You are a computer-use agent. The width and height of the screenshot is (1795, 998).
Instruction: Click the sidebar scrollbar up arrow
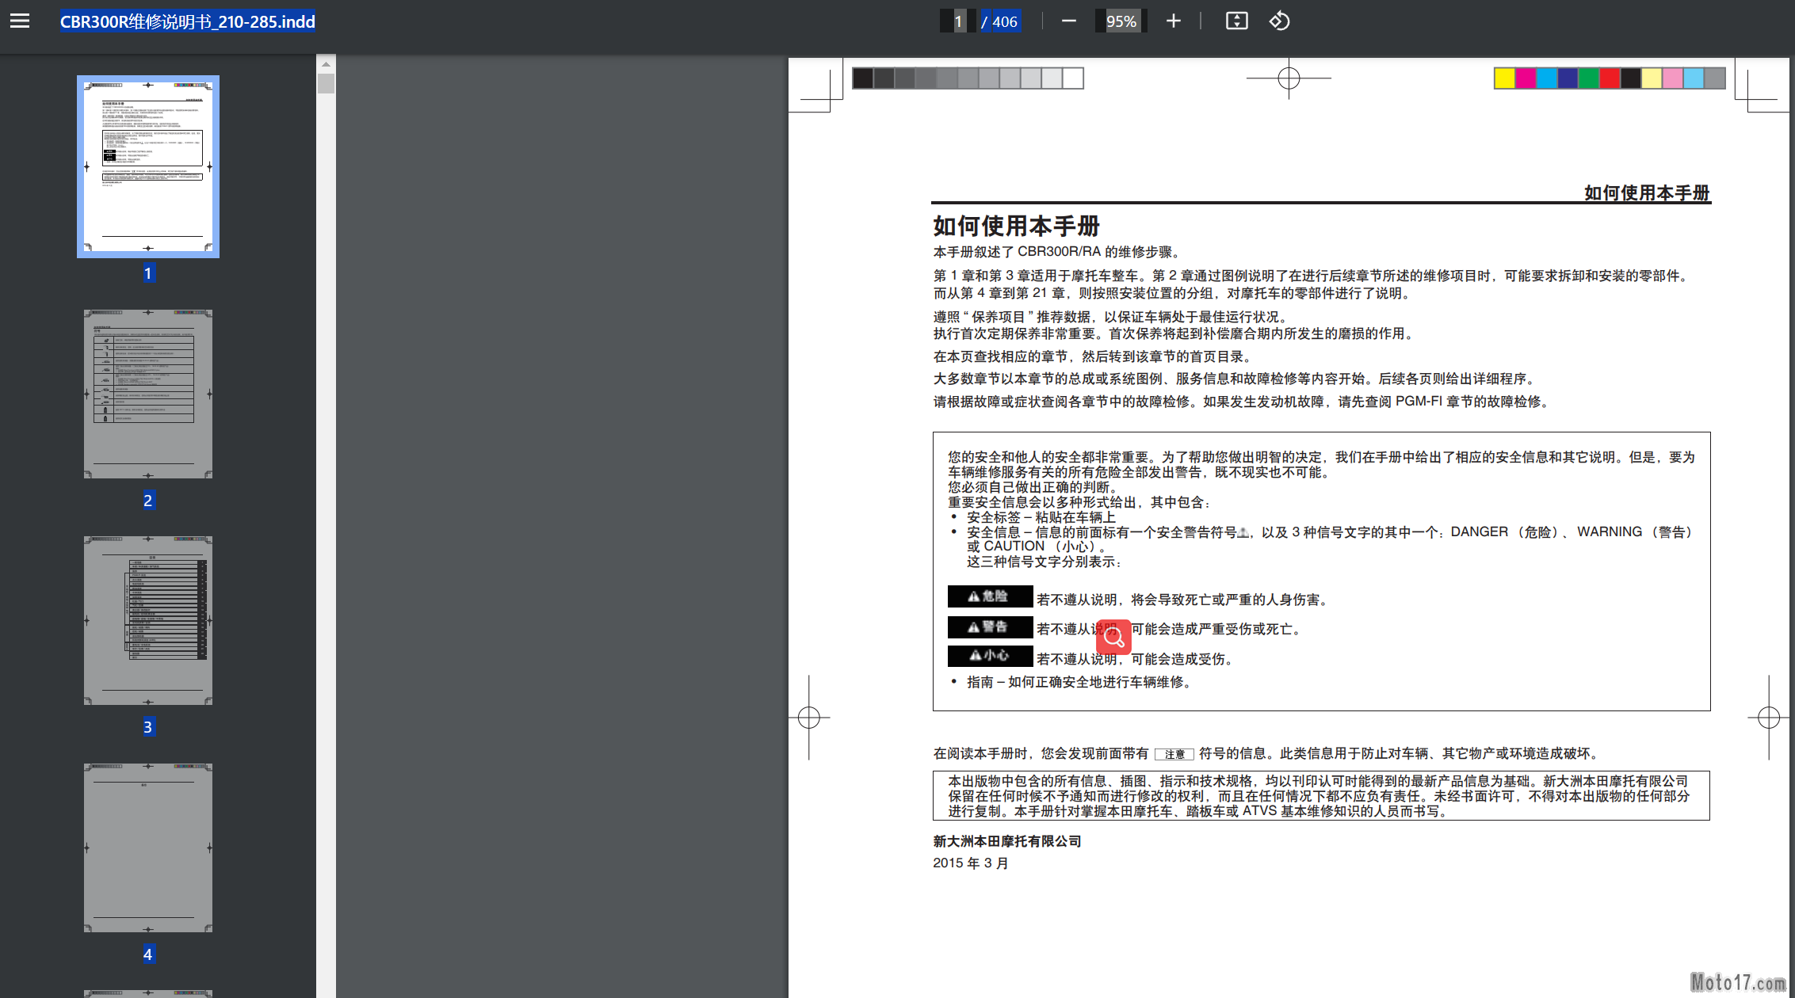pyautogui.click(x=326, y=63)
